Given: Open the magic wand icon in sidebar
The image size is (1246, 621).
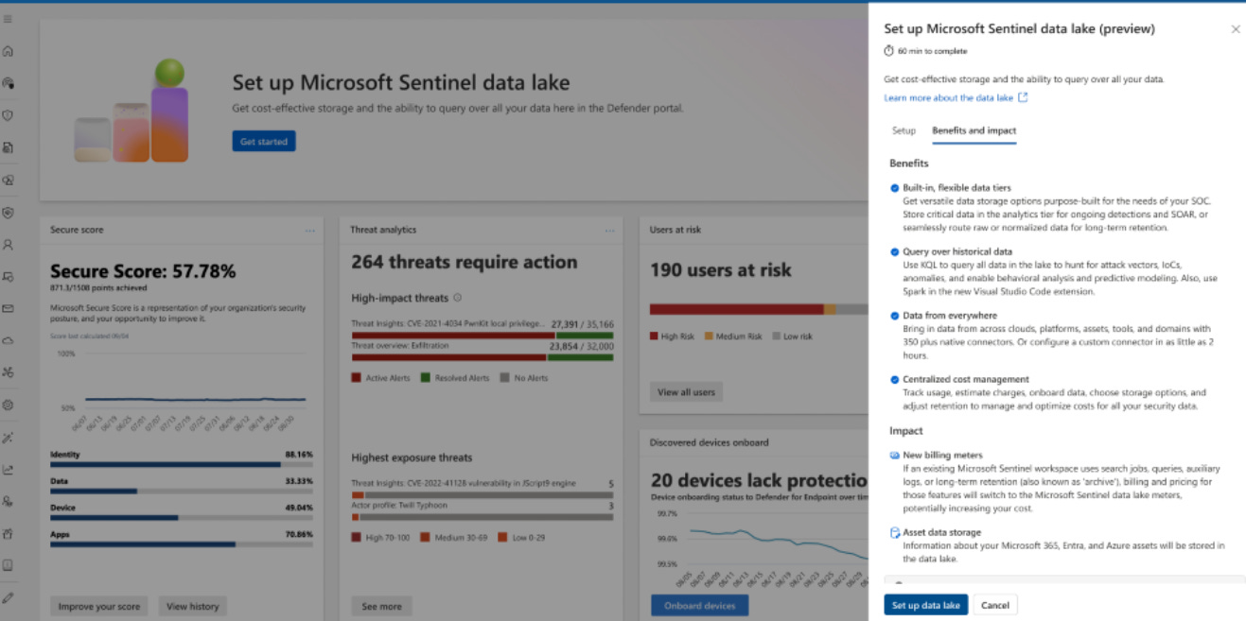Looking at the screenshot, I should coord(8,437).
